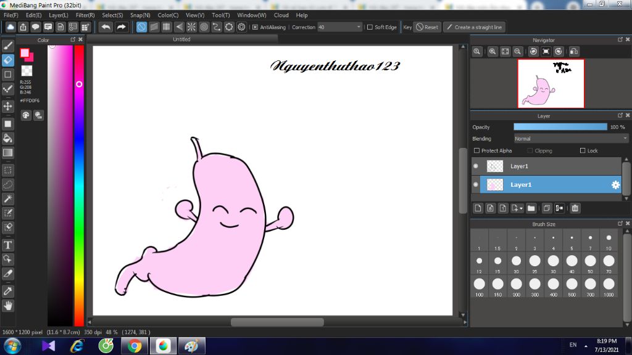Click the rainbow hue bar
The width and height of the screenshot is (632, 355).
pos(79,185)
